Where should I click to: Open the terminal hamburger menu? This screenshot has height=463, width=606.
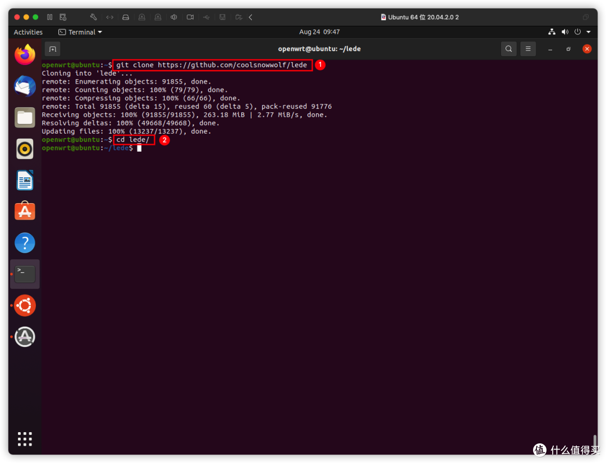(527, 49)
